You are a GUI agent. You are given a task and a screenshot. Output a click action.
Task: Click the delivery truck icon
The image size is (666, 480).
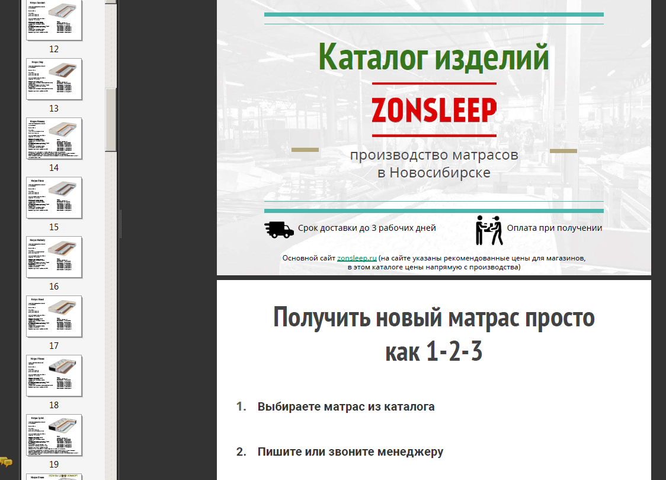[x=279, y=230]
